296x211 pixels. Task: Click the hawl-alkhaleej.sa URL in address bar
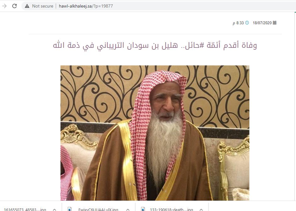pos(86,6)
